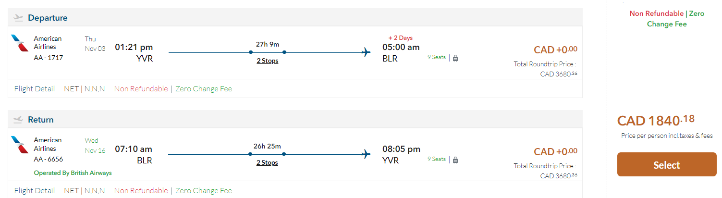This screenshot has width=722, height=198.
Task: Click baggage icon on departure flight
Action: (455, 58)
